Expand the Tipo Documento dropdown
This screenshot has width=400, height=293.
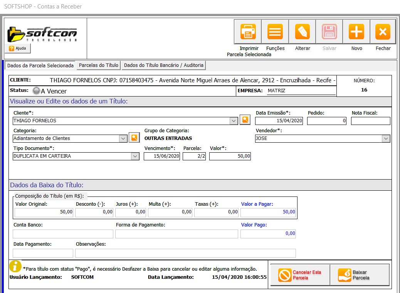pyautogui.click(x=135, y=156)
